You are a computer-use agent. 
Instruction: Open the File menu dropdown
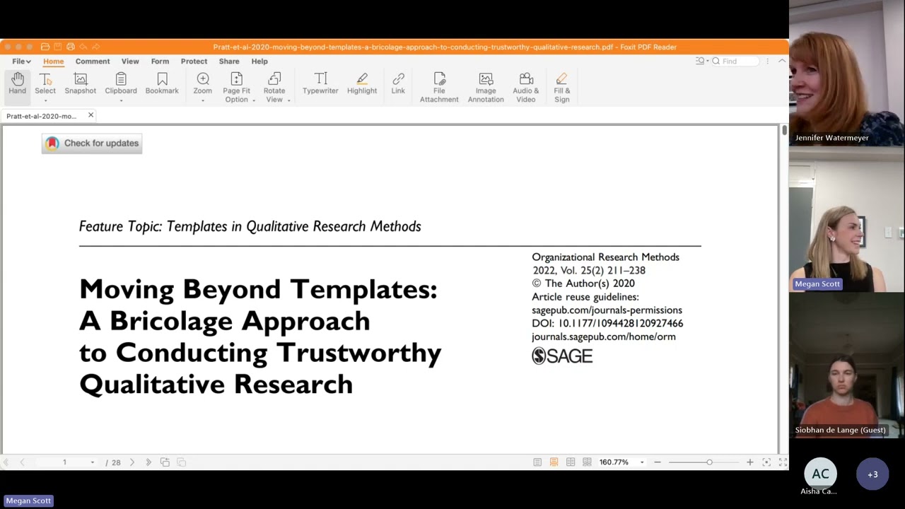(21, 62)
